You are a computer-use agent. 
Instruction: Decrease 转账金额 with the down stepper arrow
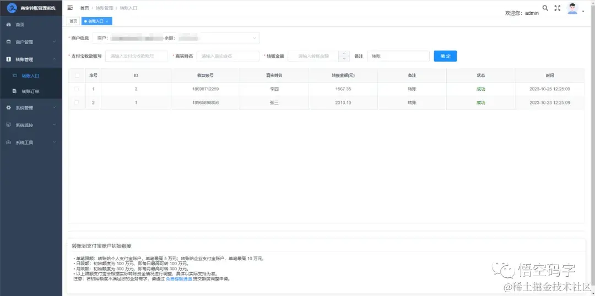344,59
